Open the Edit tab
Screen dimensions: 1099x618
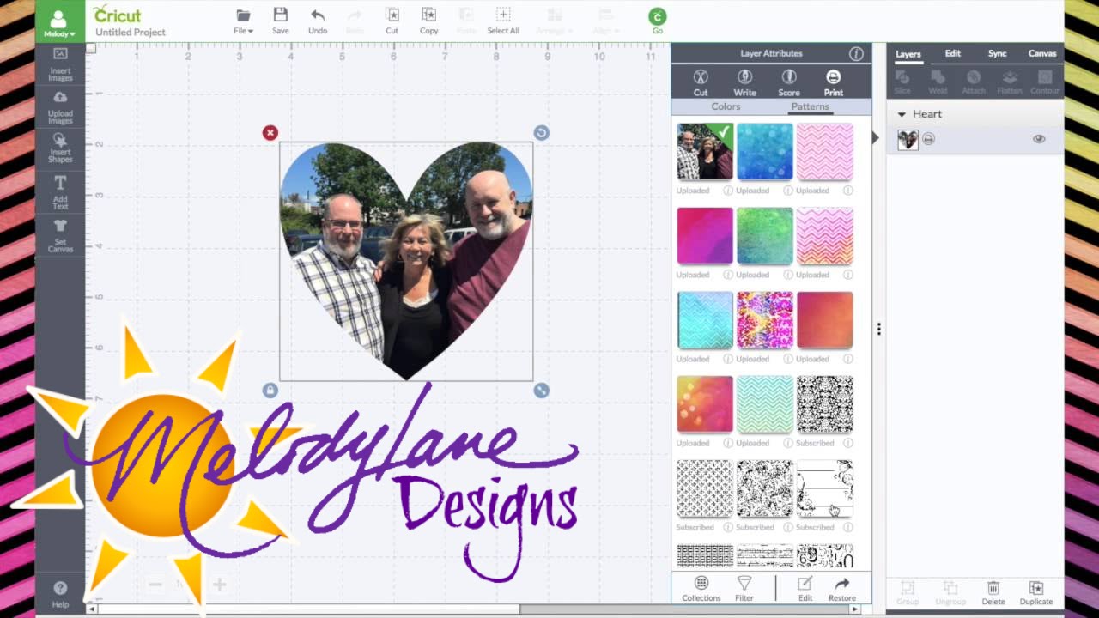pos(953,53)
